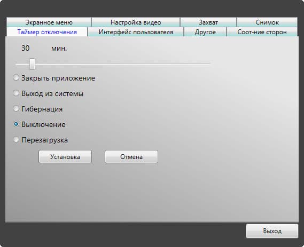Click the 30 minutes value display

pos(26,48)
